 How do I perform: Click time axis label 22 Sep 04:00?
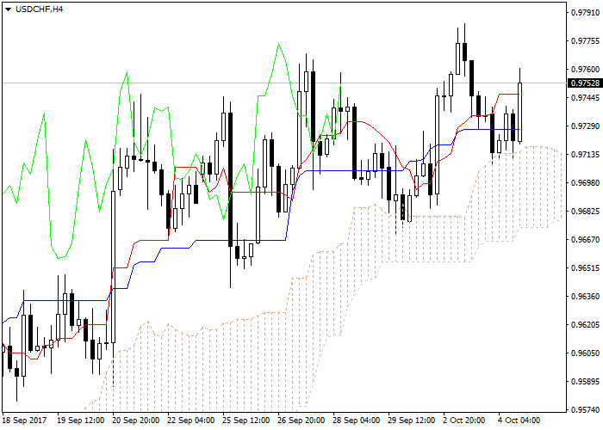pos(191,421)
